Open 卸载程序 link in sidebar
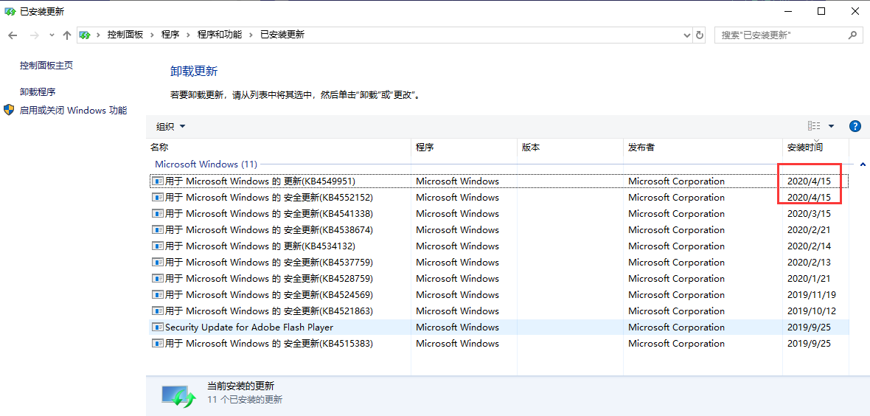The width and height of the screenshot is (870, 416). 38,91
